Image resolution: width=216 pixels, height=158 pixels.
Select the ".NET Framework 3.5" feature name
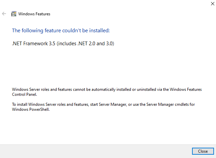coord(34,44)
